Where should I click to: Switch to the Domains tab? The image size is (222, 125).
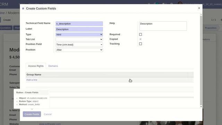(53, 66)
